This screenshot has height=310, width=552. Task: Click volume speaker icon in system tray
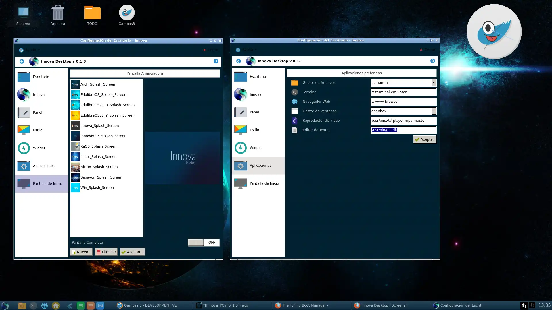click(x=532, y=305)
